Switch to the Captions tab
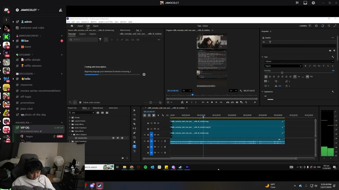This screenshot has width=339, height=190. pyautogui.click(x=82, y=34)
